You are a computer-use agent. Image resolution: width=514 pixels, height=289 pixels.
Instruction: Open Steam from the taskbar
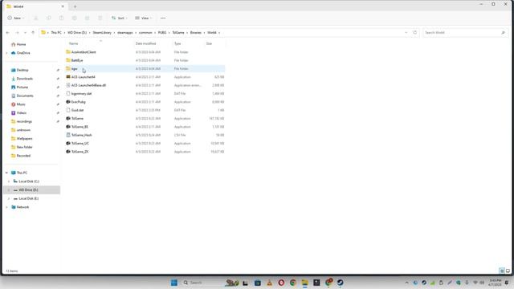[341, 283]
